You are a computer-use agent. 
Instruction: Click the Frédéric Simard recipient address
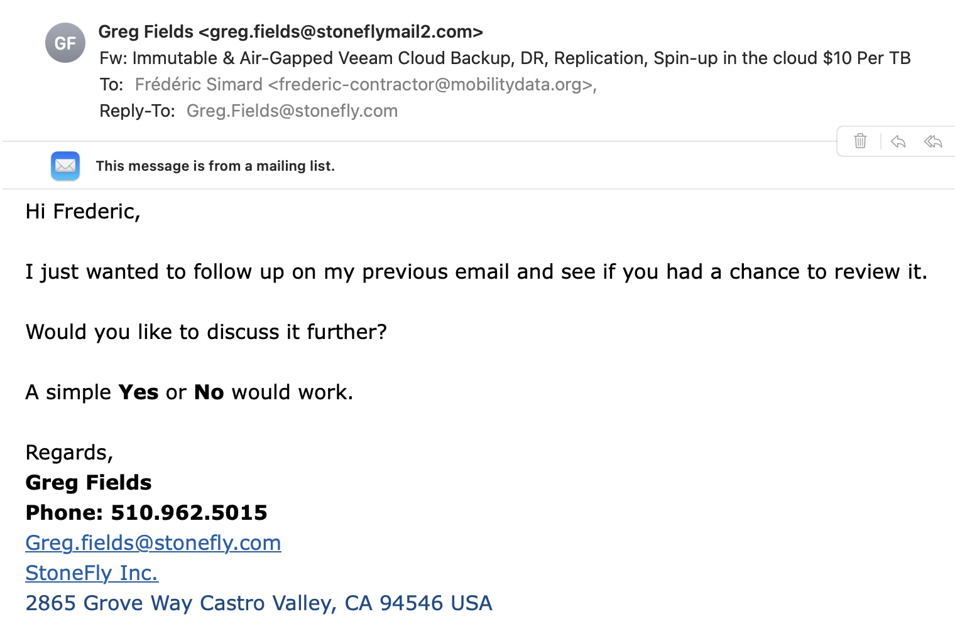[366, 84]
